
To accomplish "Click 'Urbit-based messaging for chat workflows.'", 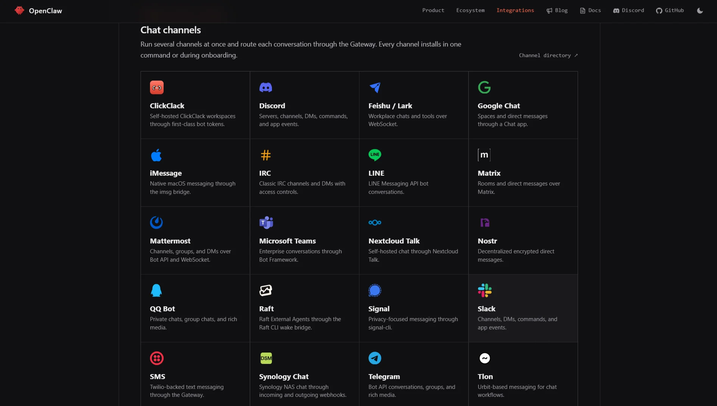I will pos(517,391).
